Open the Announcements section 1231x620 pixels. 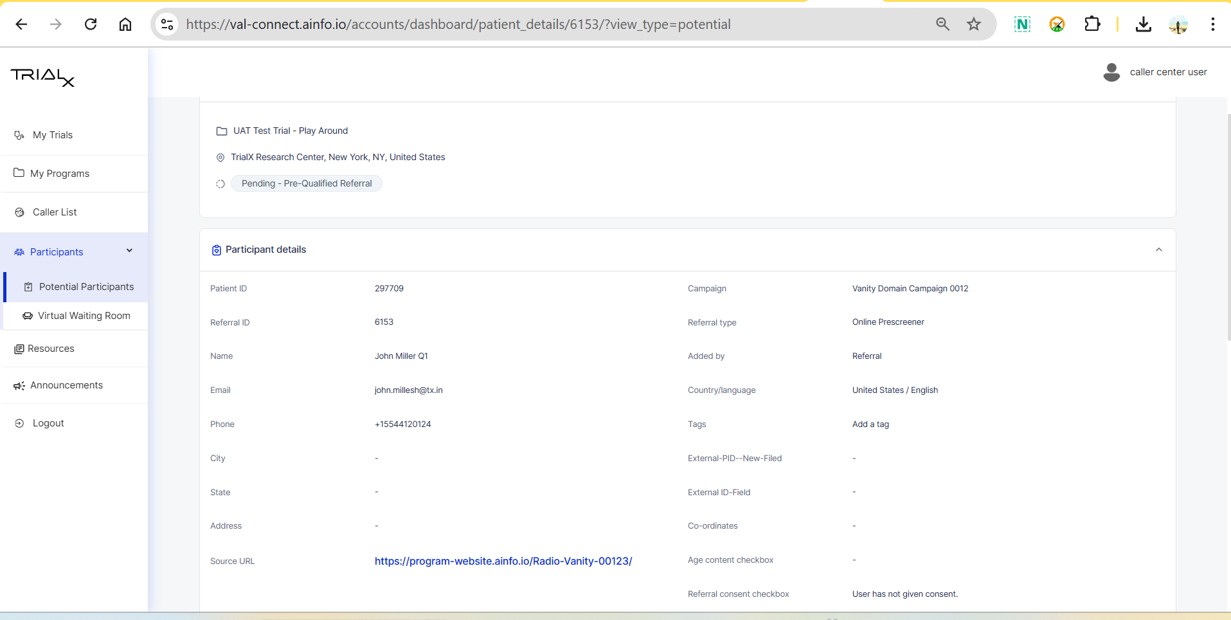click(x=66, y=385)
